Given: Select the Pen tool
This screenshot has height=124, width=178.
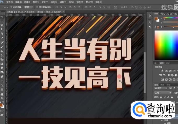Looking at the screenshot, I should coord(2,77).
